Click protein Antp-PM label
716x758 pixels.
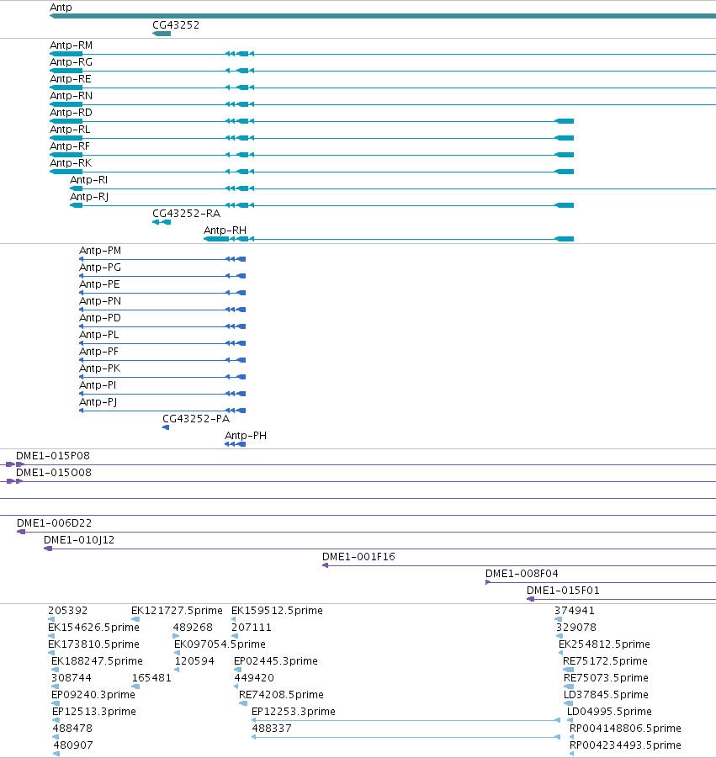point(100,251)
